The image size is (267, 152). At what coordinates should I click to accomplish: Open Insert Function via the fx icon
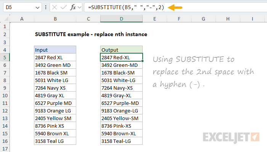[x=73, y=8]
